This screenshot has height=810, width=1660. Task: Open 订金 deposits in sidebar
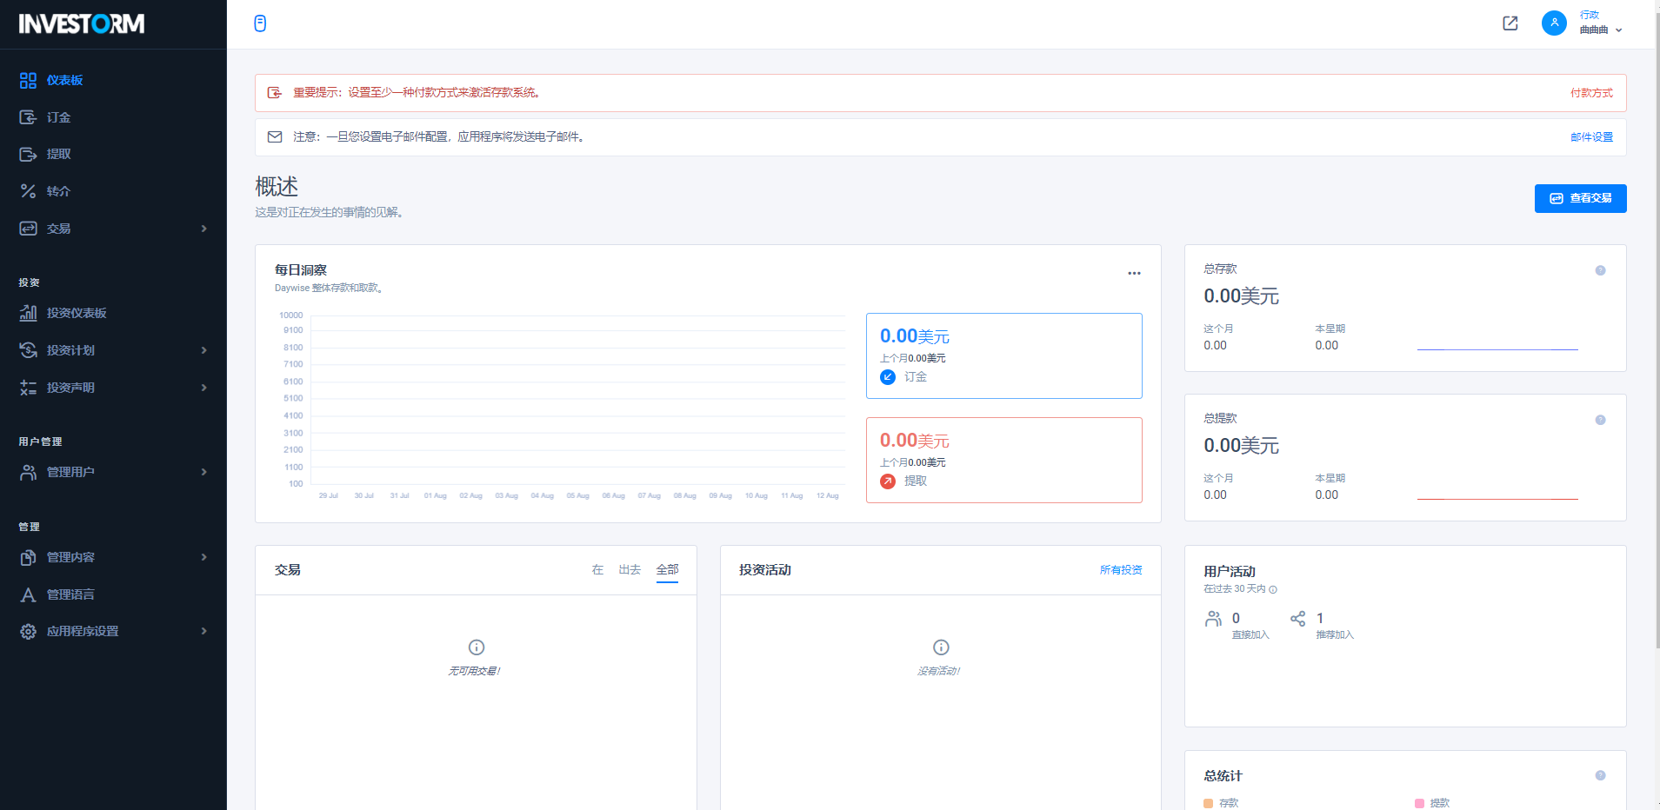58,117
